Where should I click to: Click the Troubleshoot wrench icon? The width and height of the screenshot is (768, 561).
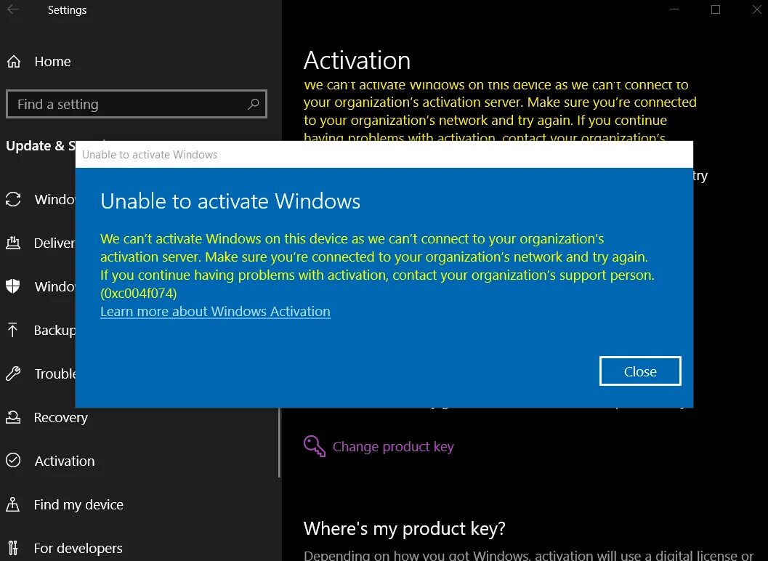click(13, 374)
